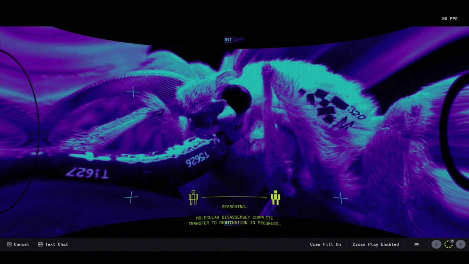
Task: Open the chat speech bubble icon
Action: (x=417, y=244)
